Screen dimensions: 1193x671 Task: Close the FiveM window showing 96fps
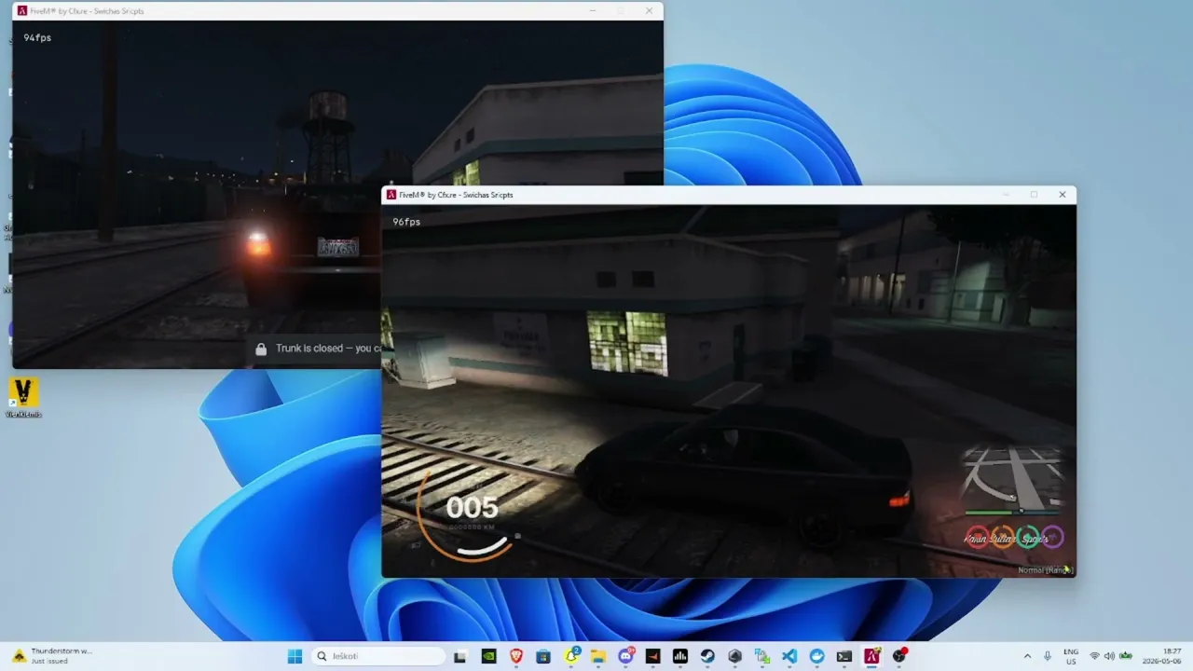[x=1062, y=195]
